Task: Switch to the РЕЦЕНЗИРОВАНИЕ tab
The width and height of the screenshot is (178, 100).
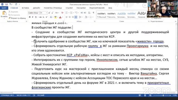Action: point(97,8)
